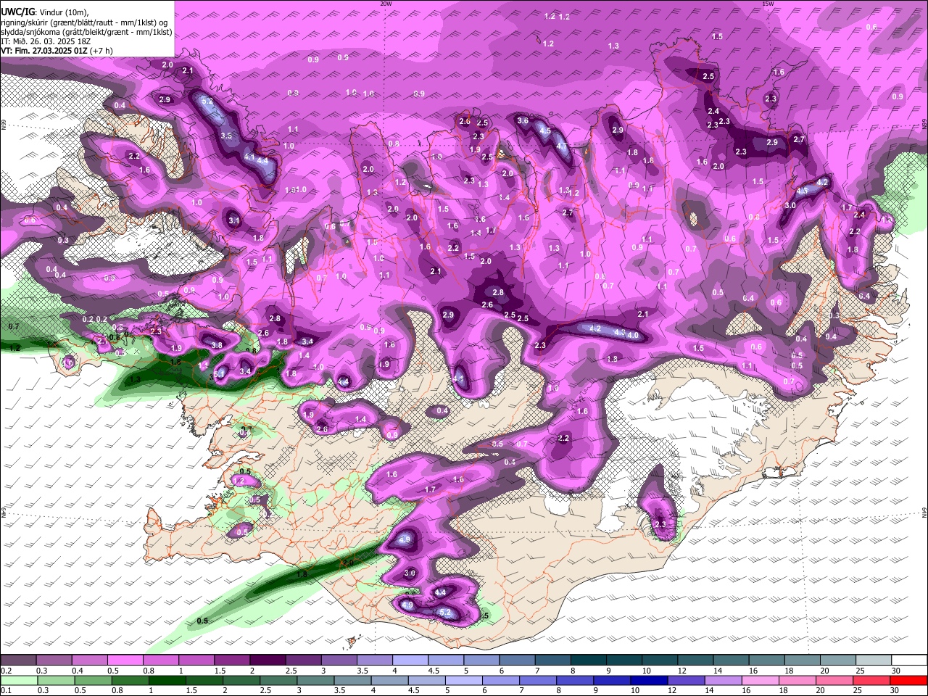Select the '1.8' value on the southwestern green rain band
The height and width of the screenshot is (696, 928).
pyautogui.click(x=302, y=573)
